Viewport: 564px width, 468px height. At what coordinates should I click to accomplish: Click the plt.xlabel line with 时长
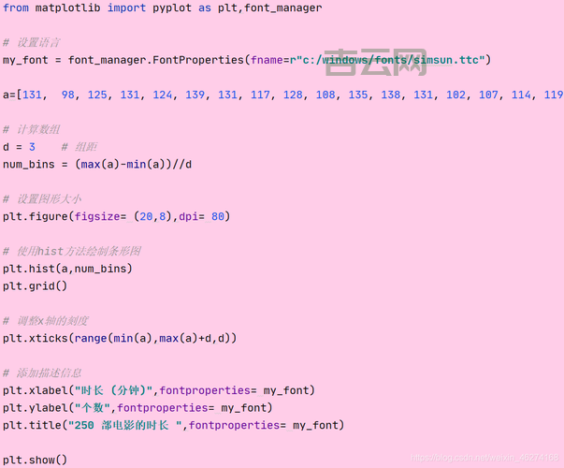click(x=159, y=390)
